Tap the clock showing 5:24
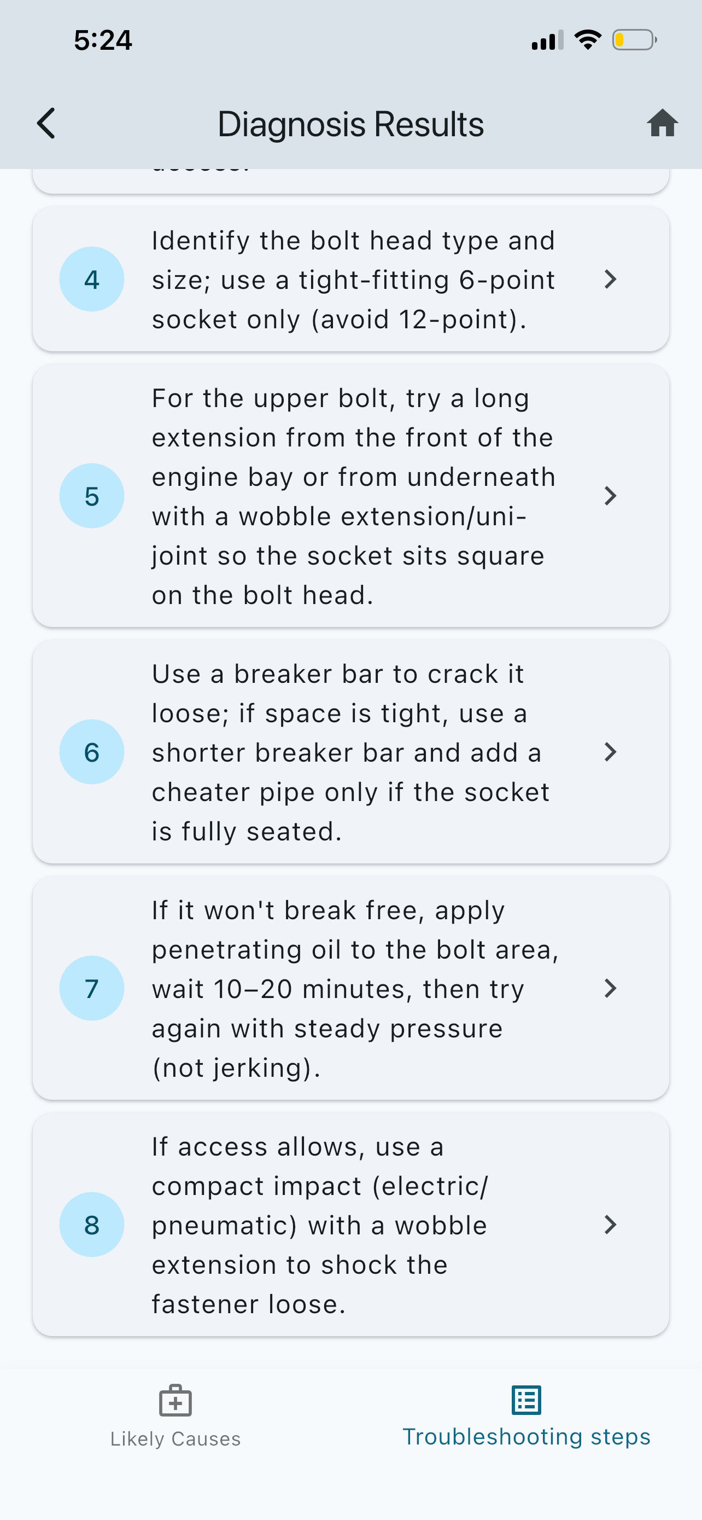 [102, 39]
